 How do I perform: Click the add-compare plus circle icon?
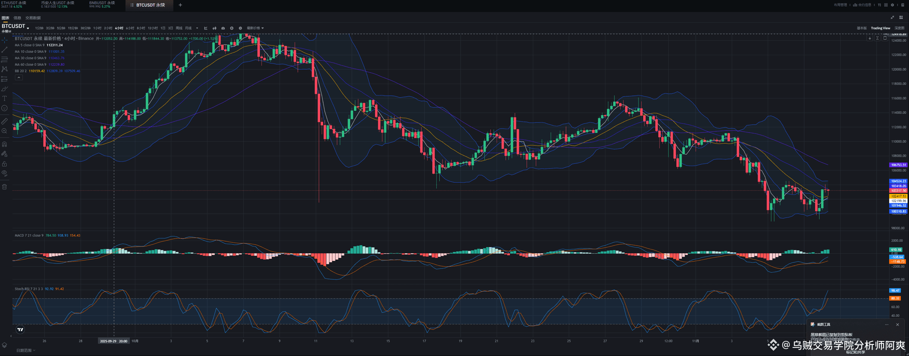pyautogui.click(x=231, y=28)
